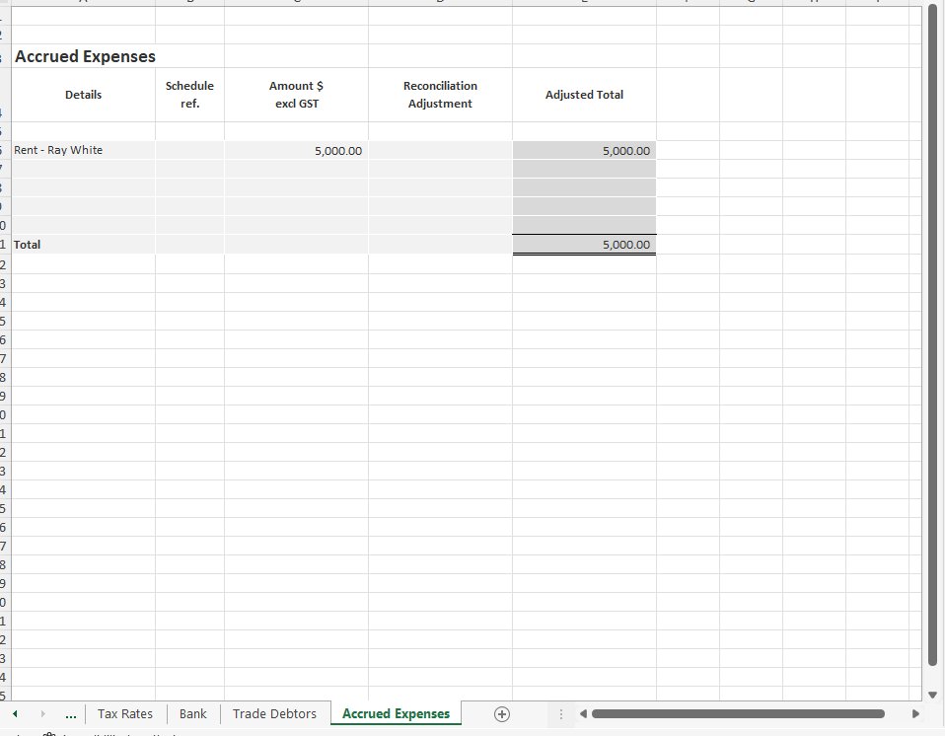Image resolution: width=945 pixels, height=736 pixels.
Task: Click the 5,000.00 adjusted total amount cell
Action: 584,150
